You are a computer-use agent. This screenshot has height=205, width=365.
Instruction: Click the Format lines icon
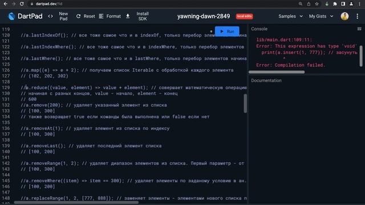tap(102, 17)
